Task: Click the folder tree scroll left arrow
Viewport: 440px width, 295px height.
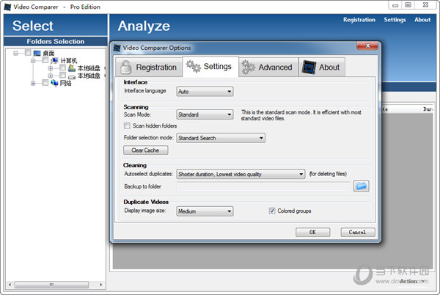Action: [10, 285]
